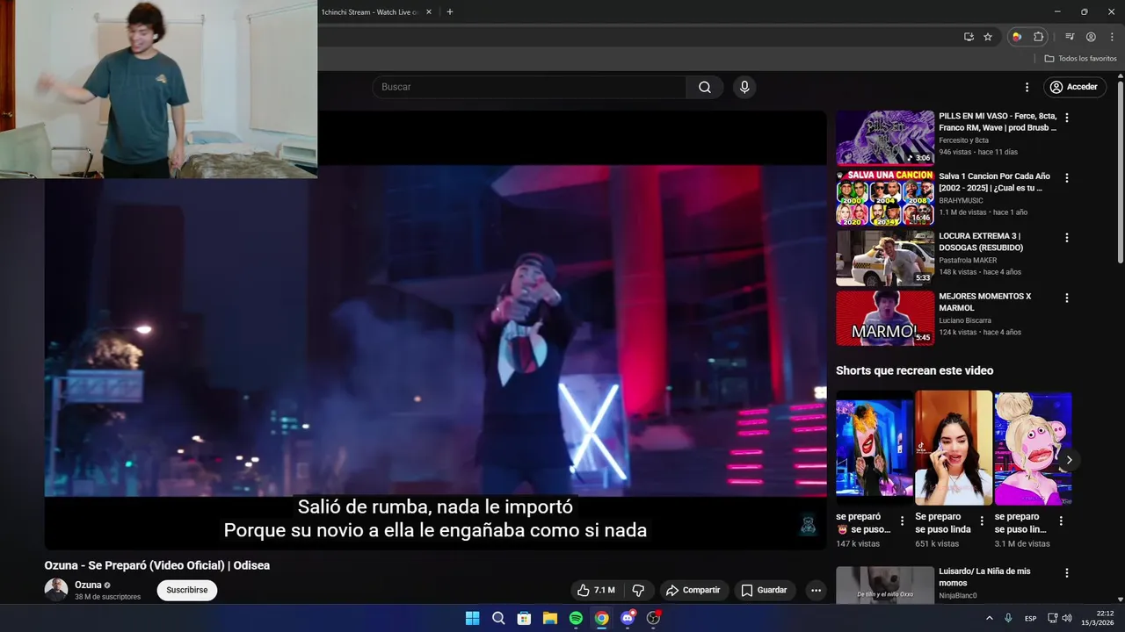This screenshot has width=1125, height=632.
Task: Open options for 147 k vistas short
Action: (x=902, y=521)
